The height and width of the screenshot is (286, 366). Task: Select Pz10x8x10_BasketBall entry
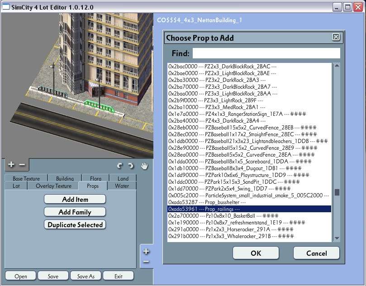click(x=249, y=215)
